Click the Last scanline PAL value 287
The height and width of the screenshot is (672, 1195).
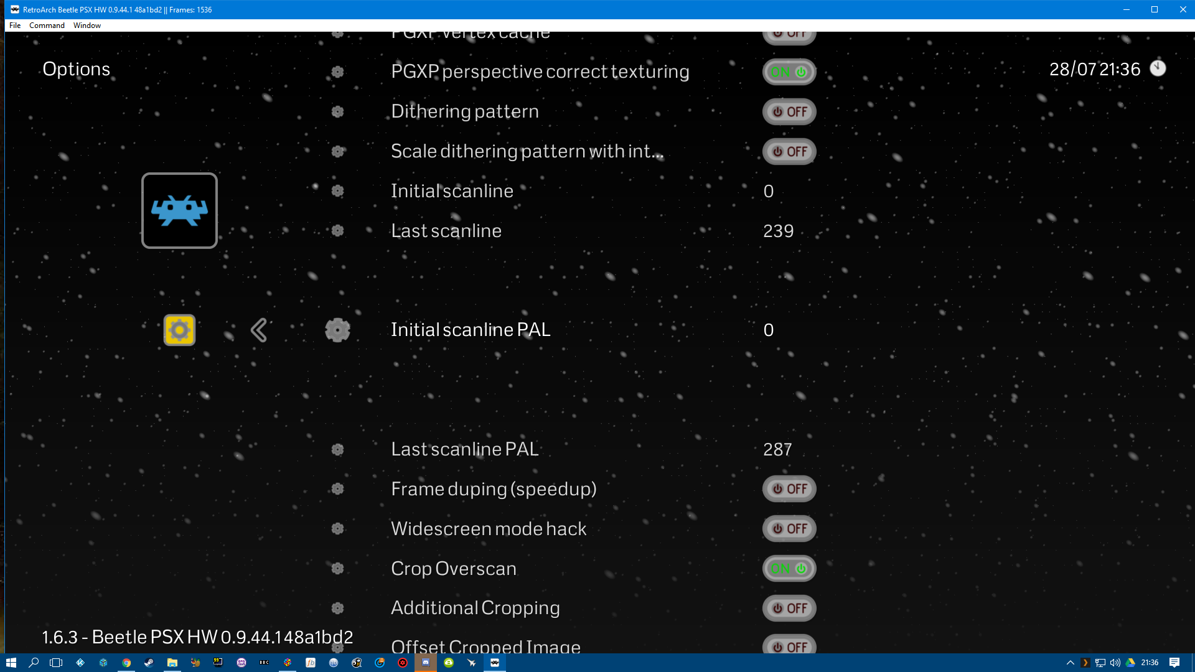pyautogui.click(x=778, y=449)
